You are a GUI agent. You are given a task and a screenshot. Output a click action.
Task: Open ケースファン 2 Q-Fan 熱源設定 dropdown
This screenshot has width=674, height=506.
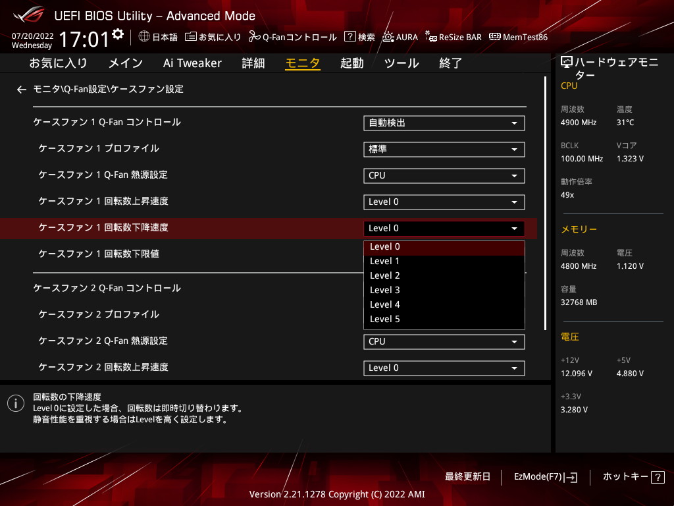tap(444, 342)
